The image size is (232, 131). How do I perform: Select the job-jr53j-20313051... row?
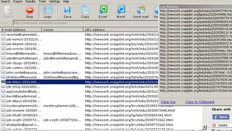(x=23, y=87)
